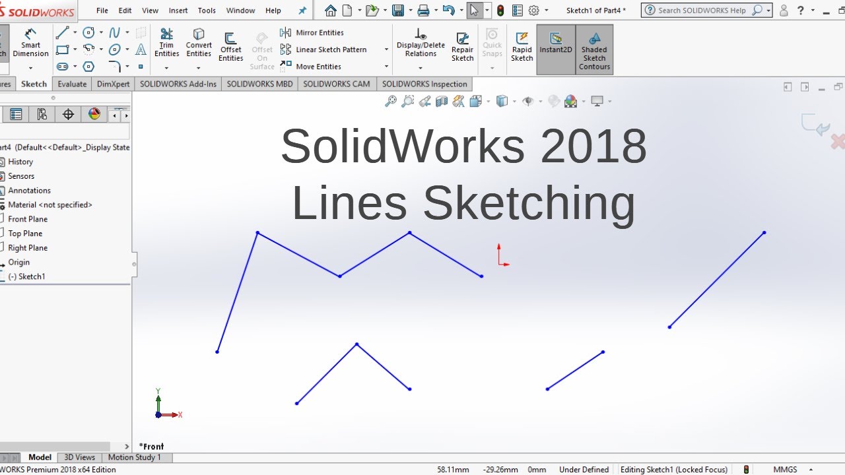Select the Sketch Fillet tool
Screen dimensions: 845x475
coord(115,67)
